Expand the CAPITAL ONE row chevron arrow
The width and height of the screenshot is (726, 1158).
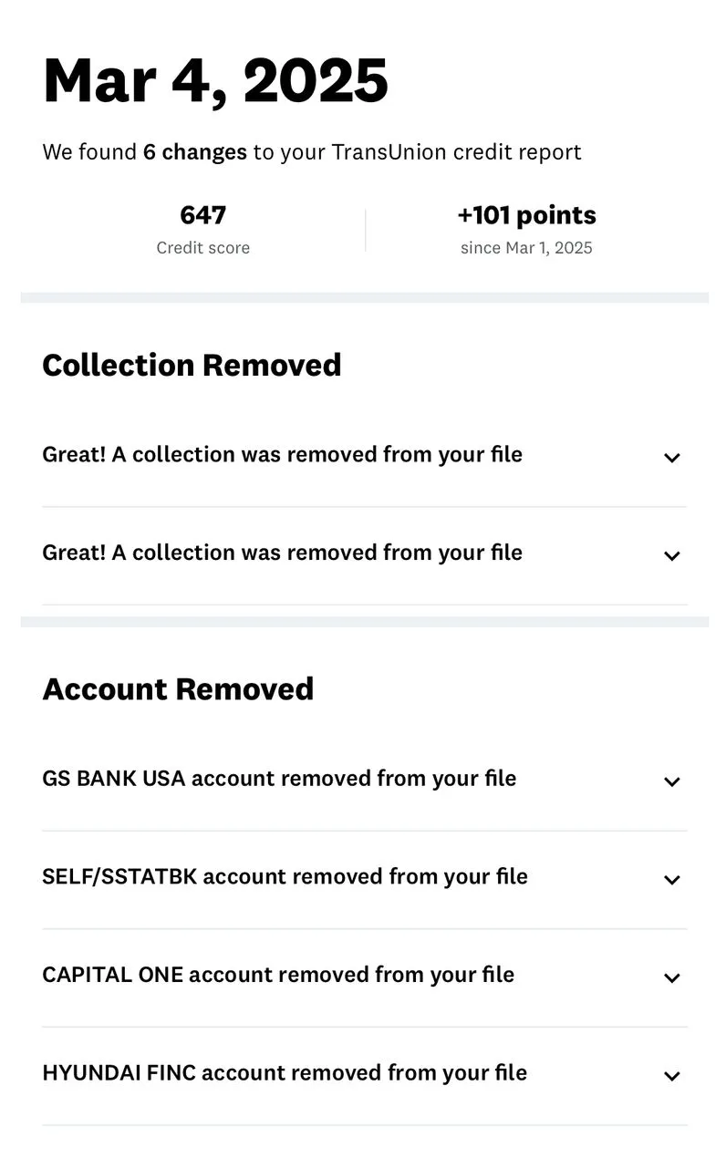click(x=672, y=978)
